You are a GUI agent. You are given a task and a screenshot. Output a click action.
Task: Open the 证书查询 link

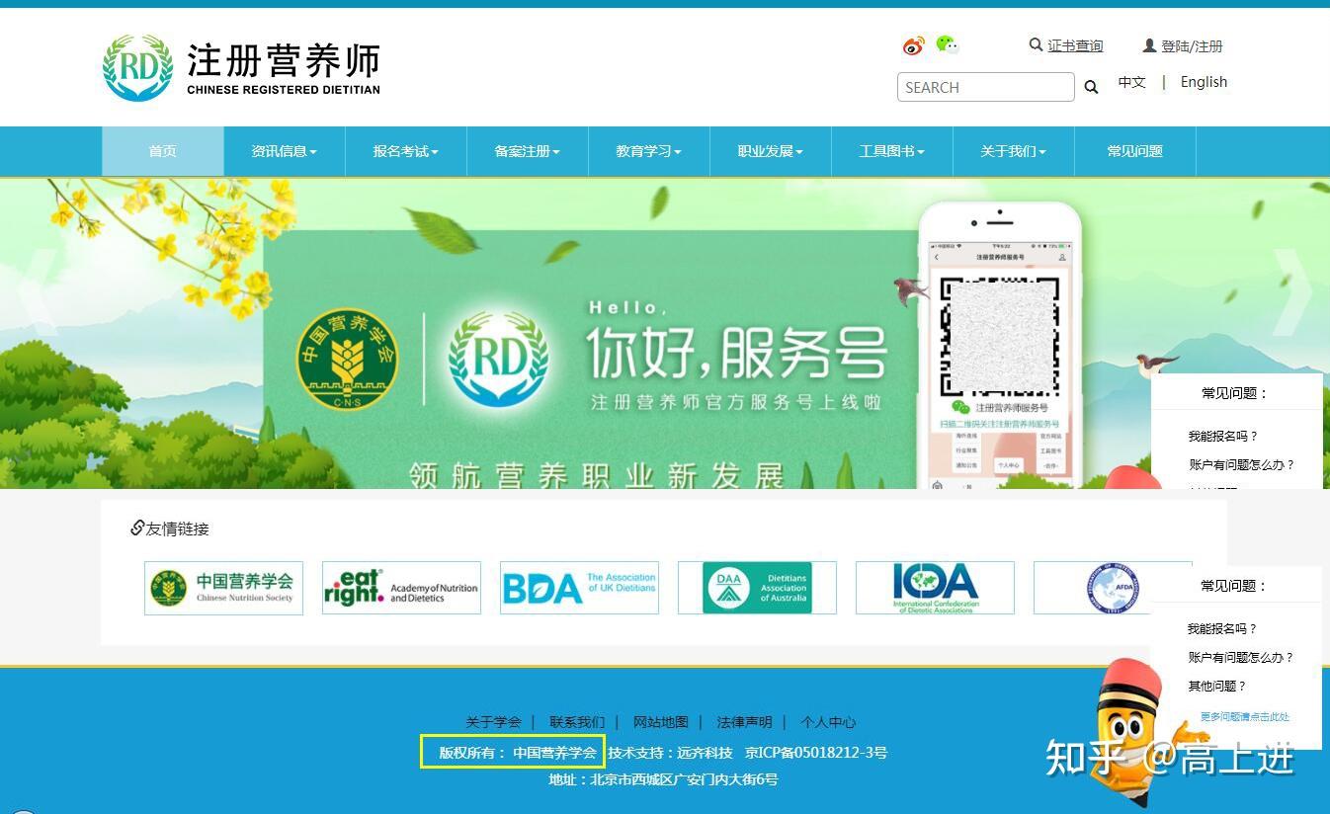point(1075,45)
